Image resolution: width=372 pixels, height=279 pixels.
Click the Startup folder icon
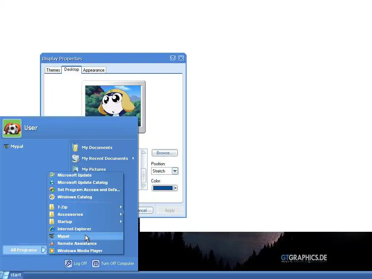[52, 222]
